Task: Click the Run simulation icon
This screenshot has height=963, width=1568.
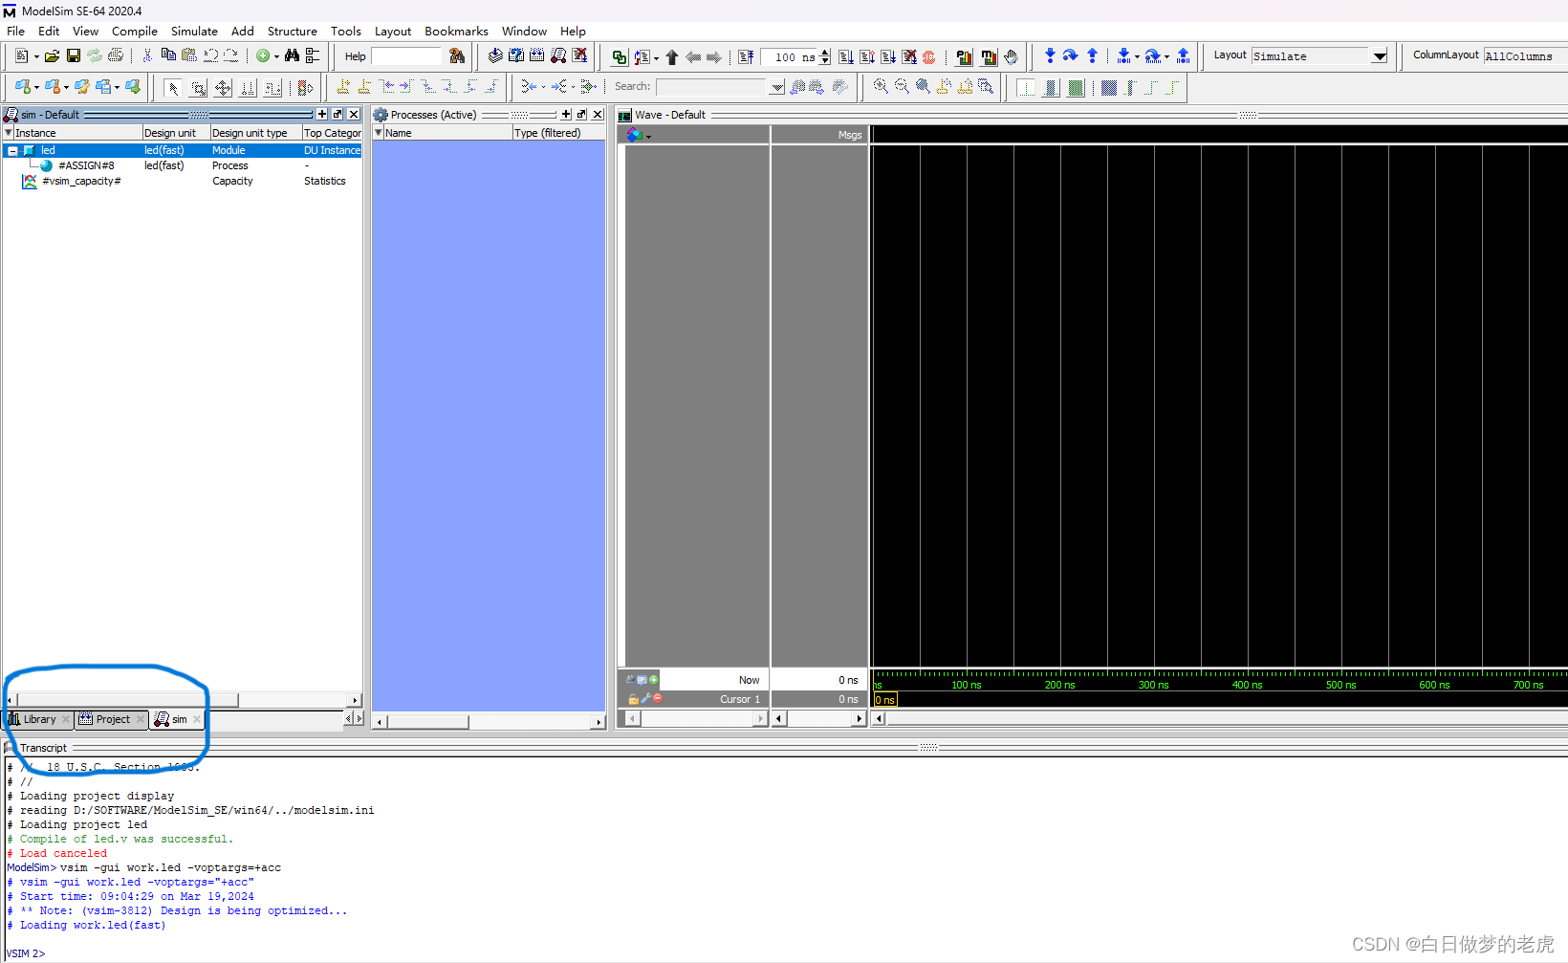Action: pyautogui.click(x=846, y=57)
